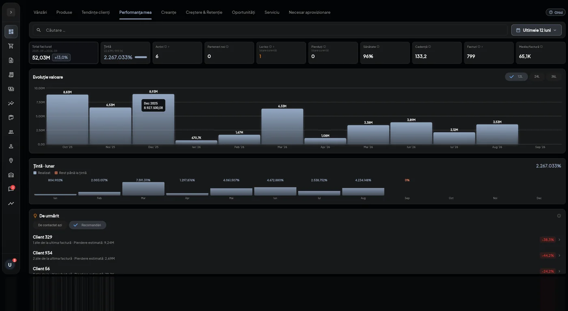This screenshot has height=311, width=568.
Task: Click the Țintă progress bar in card
Action: click(141, 57)
